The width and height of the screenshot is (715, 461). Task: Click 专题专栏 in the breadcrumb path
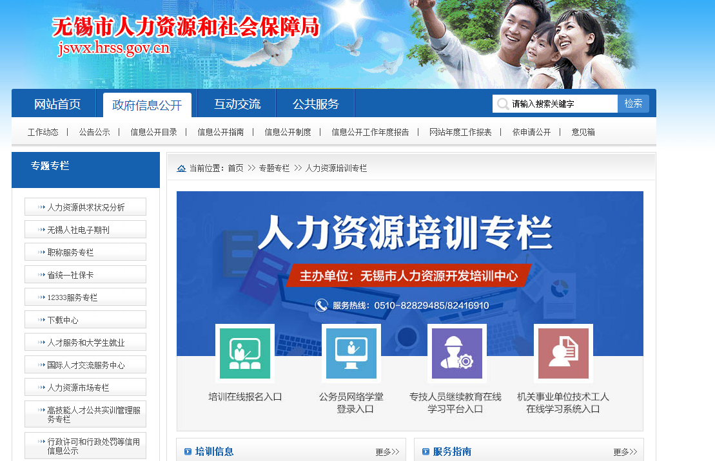[274, 168]
